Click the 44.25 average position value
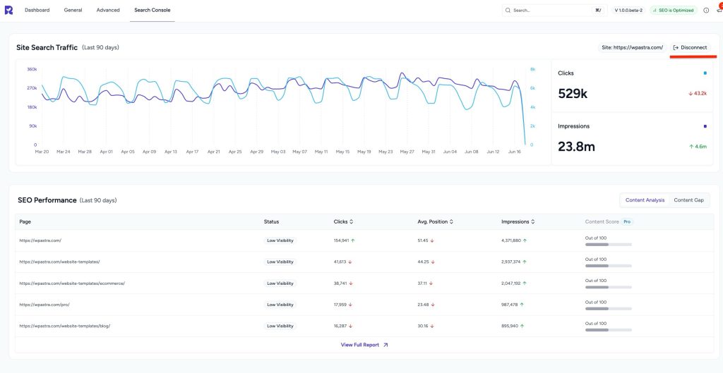Viewport: 723px width, 373px height. [x=424, y=262]
